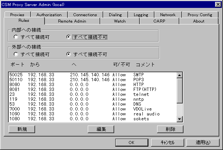This screenshot has width=223, height=150.
Task: Click the ポート column label
Action: click(x=17, y=65)
